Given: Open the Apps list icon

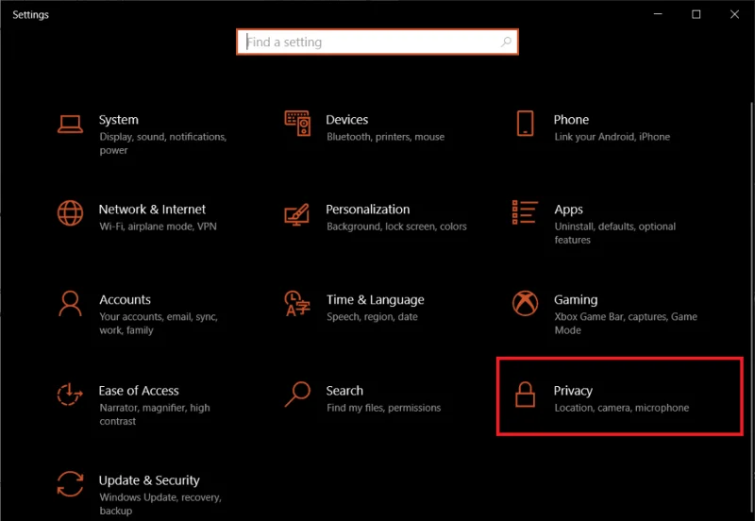Looking at the screenshot, I should (x=525, y=212).
